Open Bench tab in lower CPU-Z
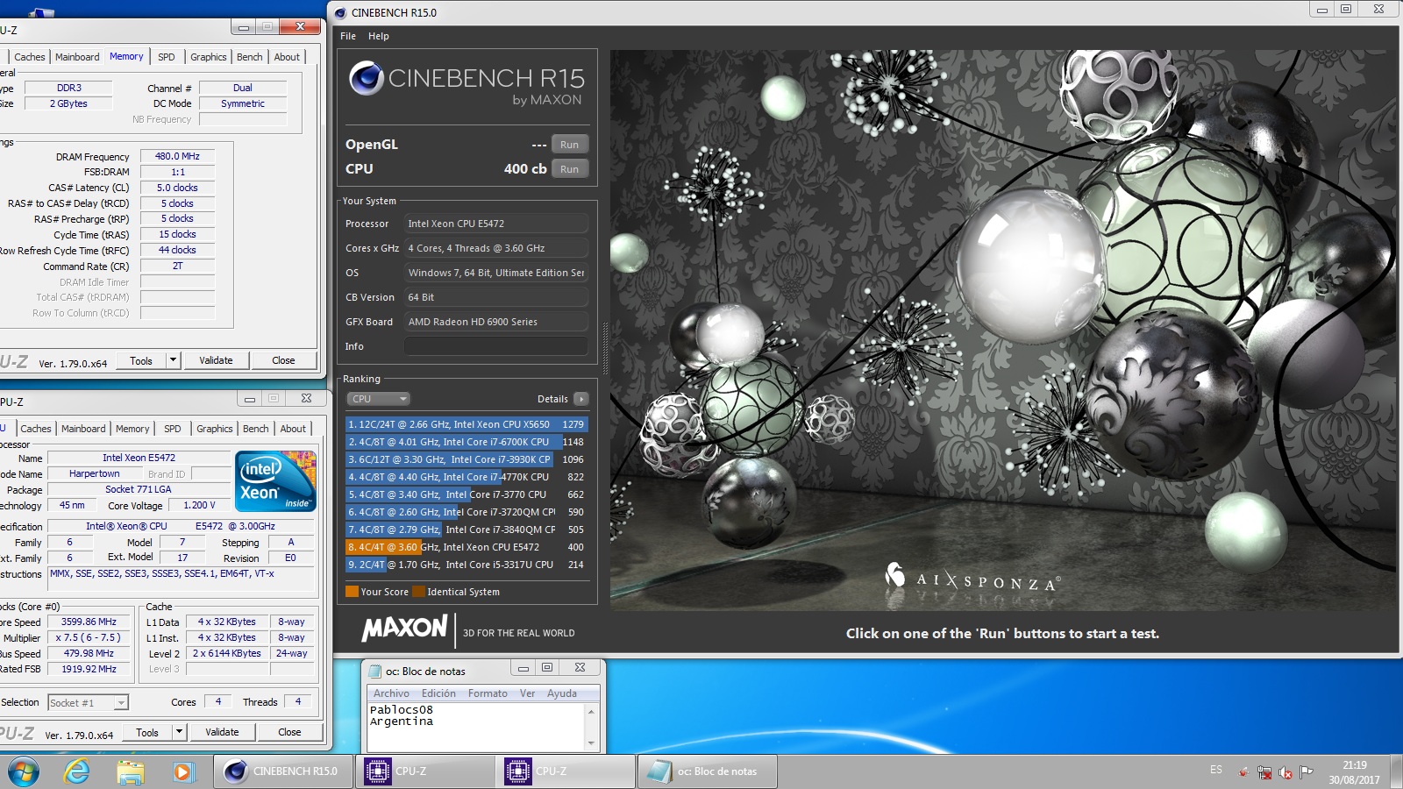The width and height of the screenshot is (1403, 789). 256,429
